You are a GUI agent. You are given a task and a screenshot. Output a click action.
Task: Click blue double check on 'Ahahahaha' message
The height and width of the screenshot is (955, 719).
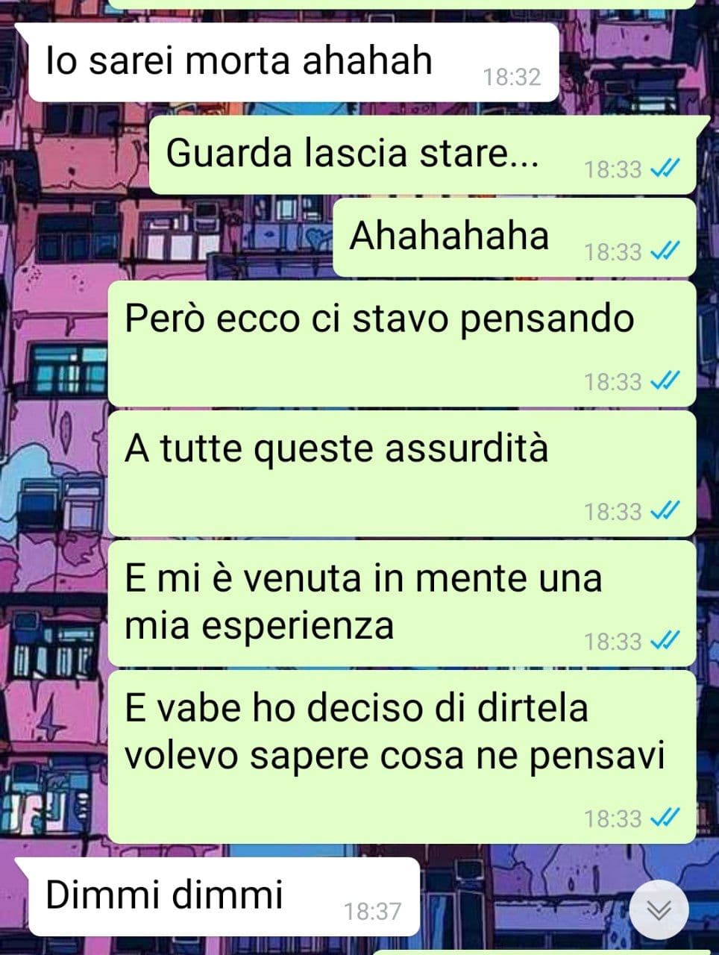(x=665, y=252)
